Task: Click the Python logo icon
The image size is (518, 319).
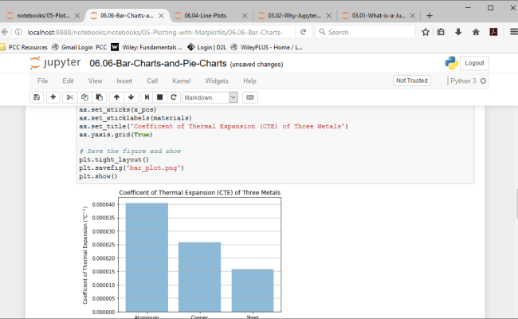Action: tap(451, 63)
